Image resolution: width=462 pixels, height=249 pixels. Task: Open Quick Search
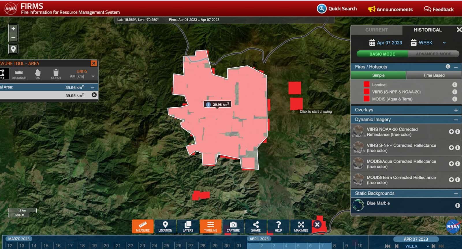(337, 9)
